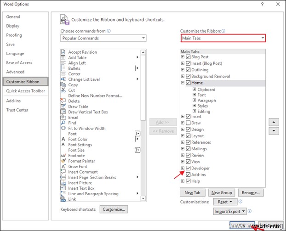This screenshot has width=286, height=231.
Task: Click the Fit to Window Width icon
Action: [x=63, y=128]
